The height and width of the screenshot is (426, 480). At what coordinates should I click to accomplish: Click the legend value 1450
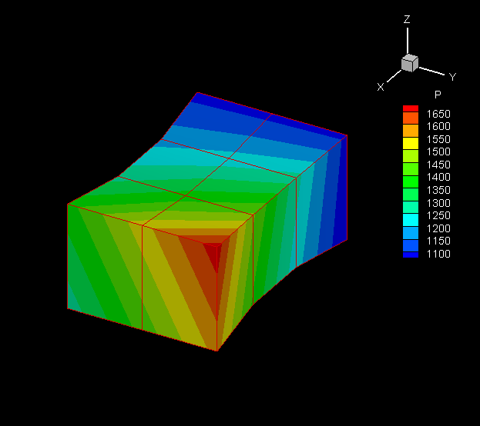(438, 165)
